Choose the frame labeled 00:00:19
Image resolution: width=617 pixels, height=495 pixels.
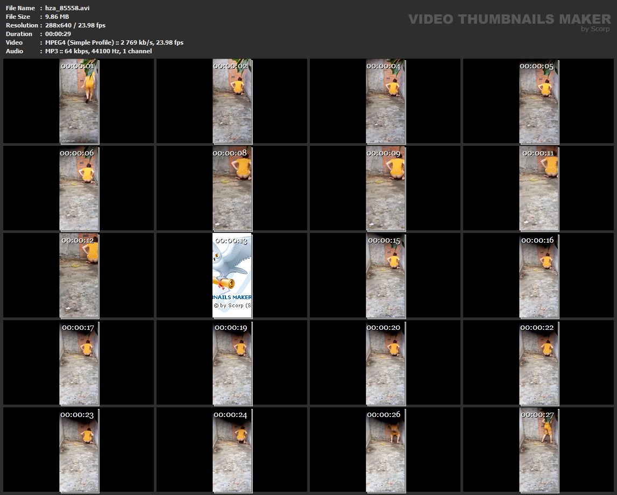pos(232,363)
